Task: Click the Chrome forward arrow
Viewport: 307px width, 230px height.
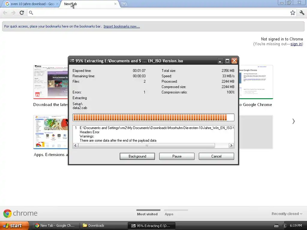Action: pyautogui.click(x=13, y=13)
